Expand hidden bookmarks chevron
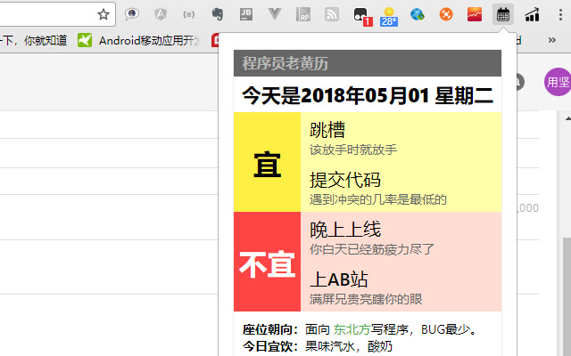The width and height of the screenshot is (571, 356). click(552, 40)
